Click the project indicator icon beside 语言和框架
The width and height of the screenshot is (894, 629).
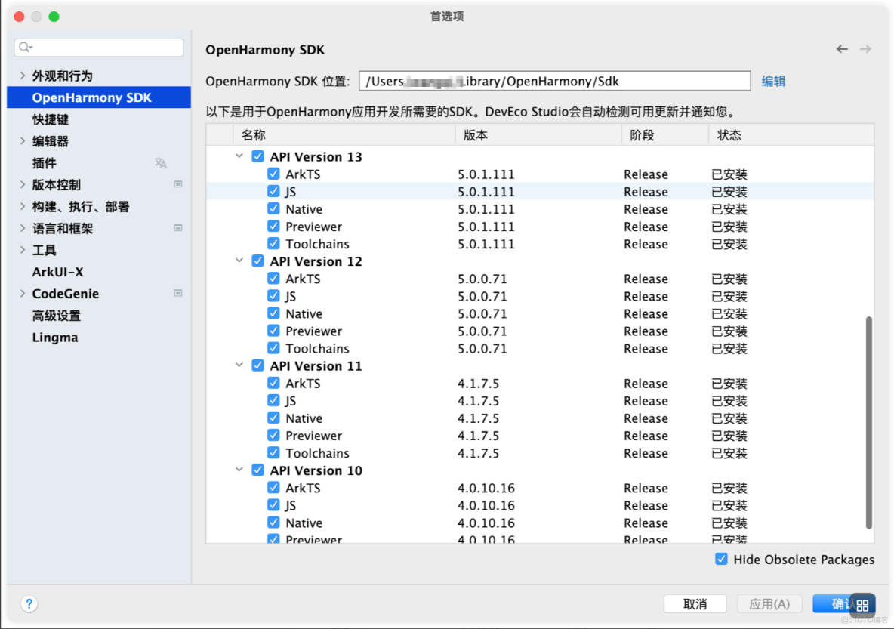click(x=178, y=228)
